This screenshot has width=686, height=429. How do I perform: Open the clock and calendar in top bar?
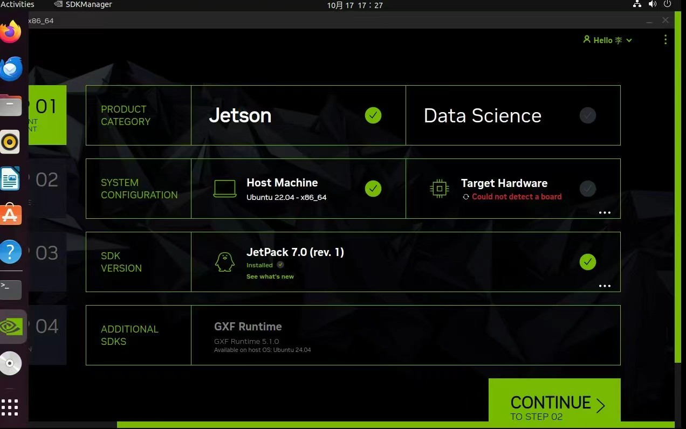tap(355, 5)
